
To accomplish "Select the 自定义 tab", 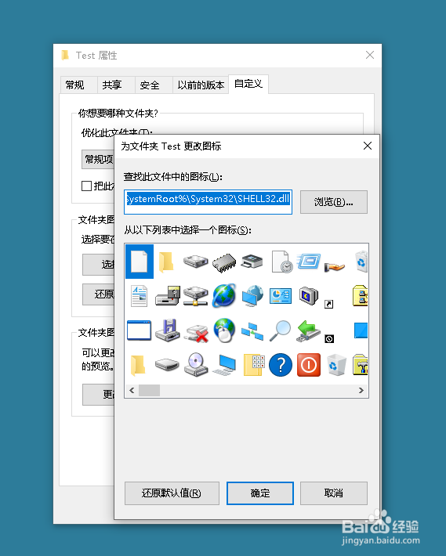I will tap(248, 84).
